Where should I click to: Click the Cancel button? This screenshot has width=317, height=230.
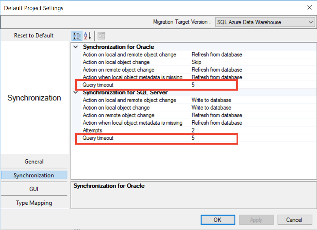[294, 220]
